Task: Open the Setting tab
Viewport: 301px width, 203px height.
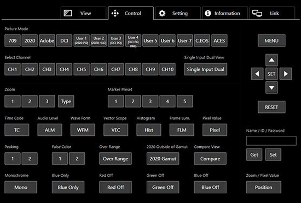Action: point(178,13)
